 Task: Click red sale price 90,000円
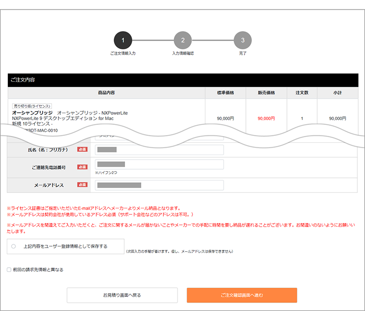pos(266,119)
